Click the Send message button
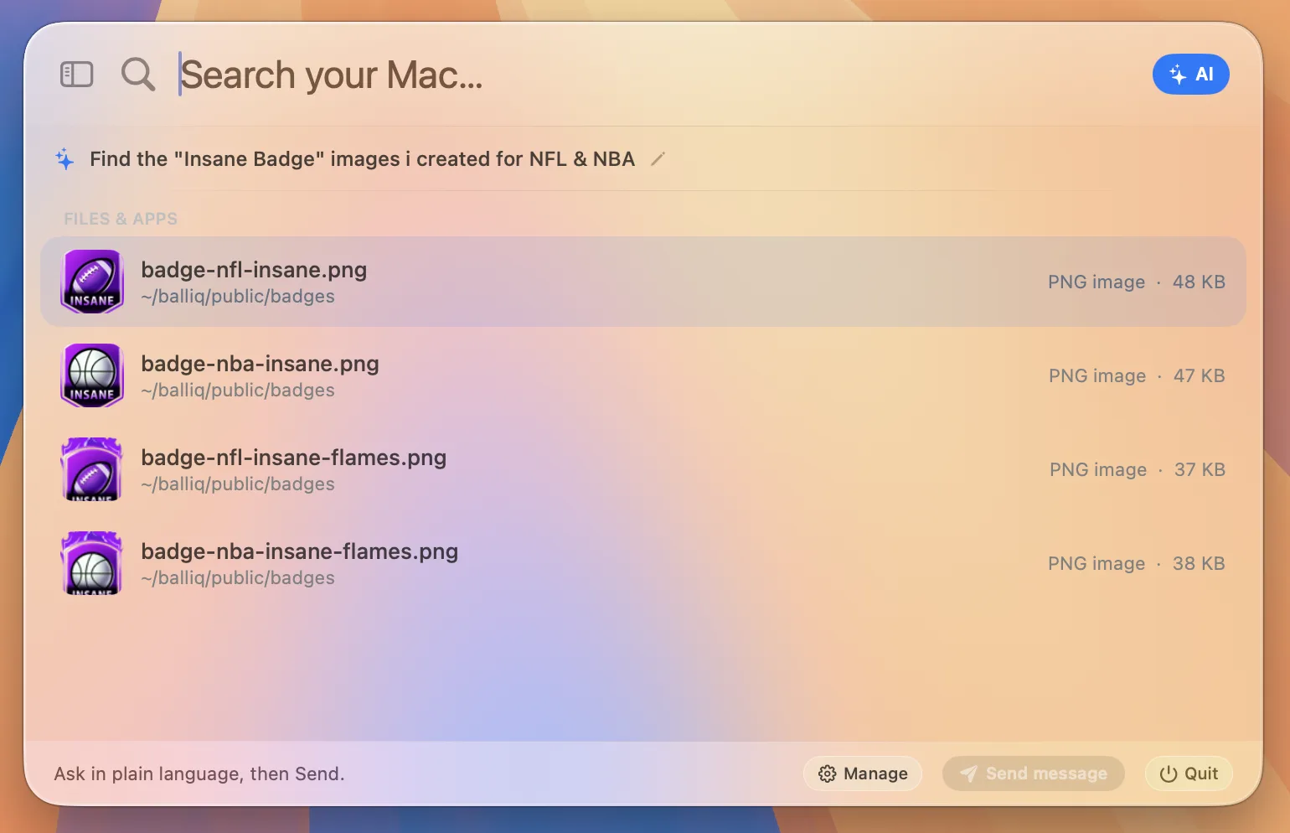The image size is (1290, 833). (x=1033, y=773)
